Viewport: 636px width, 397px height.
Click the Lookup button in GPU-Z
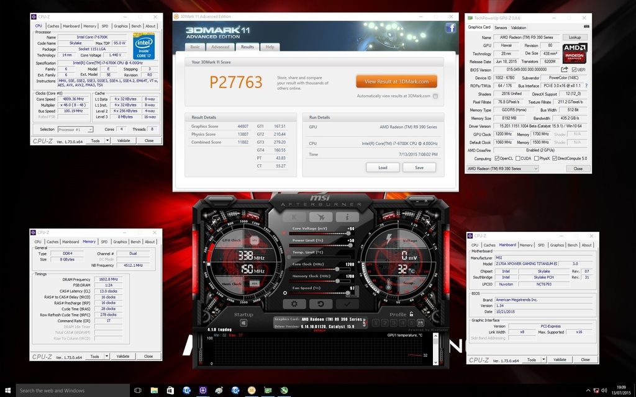pos(575,37)
